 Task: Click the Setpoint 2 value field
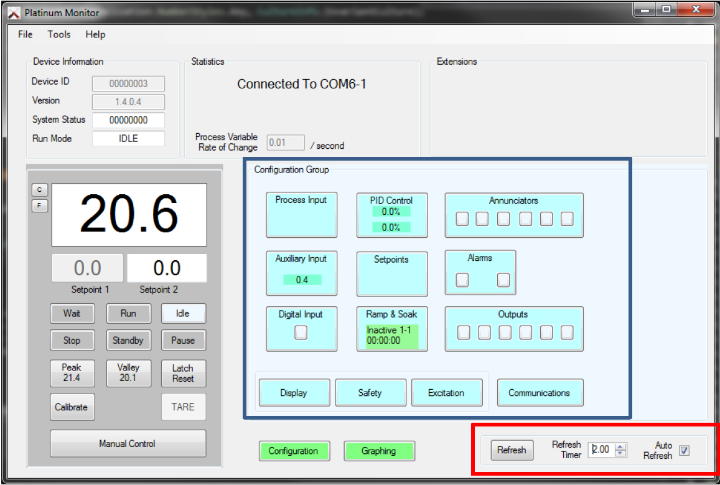[x=167, y=268]
